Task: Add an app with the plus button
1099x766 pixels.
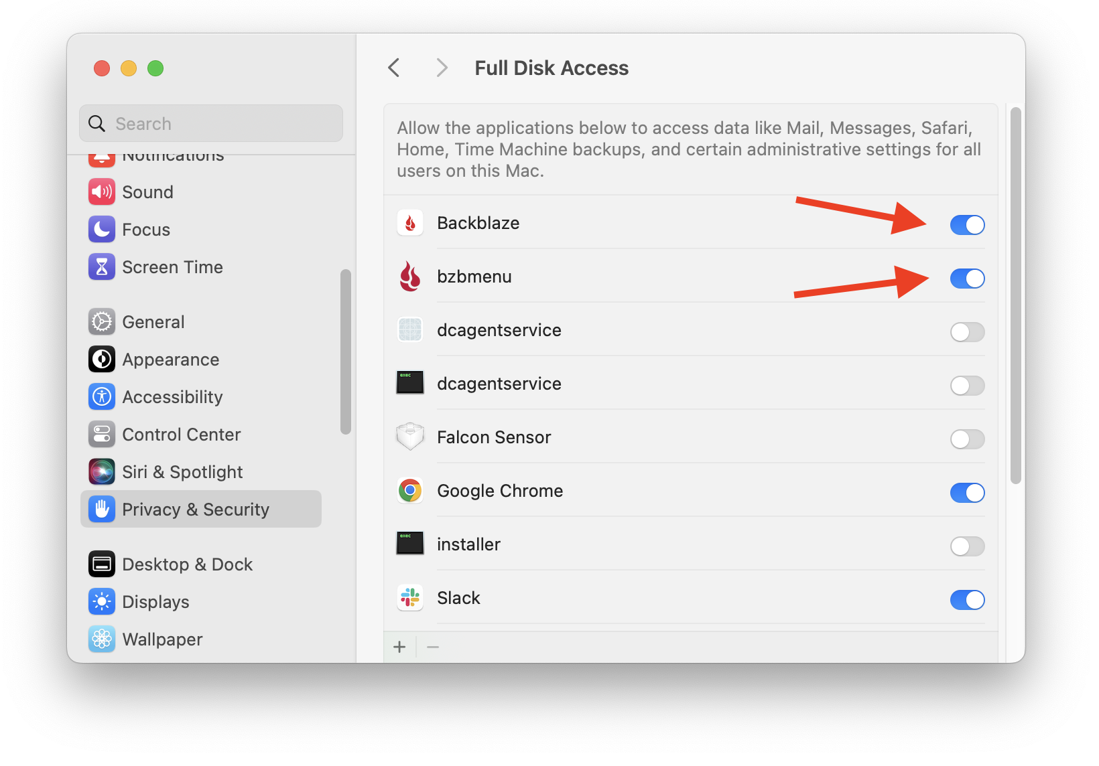Action: click(399, 647)
